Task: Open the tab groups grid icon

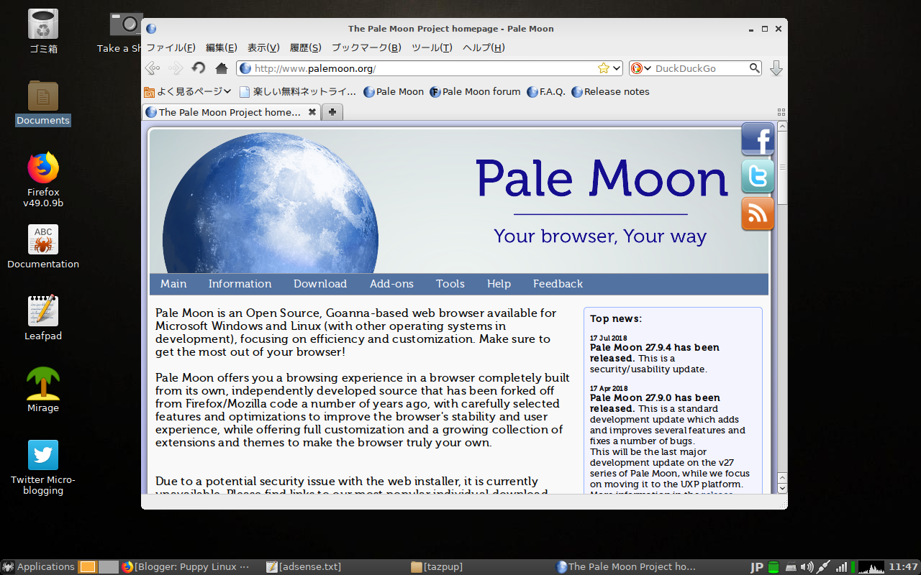Action: click(781, 112)
